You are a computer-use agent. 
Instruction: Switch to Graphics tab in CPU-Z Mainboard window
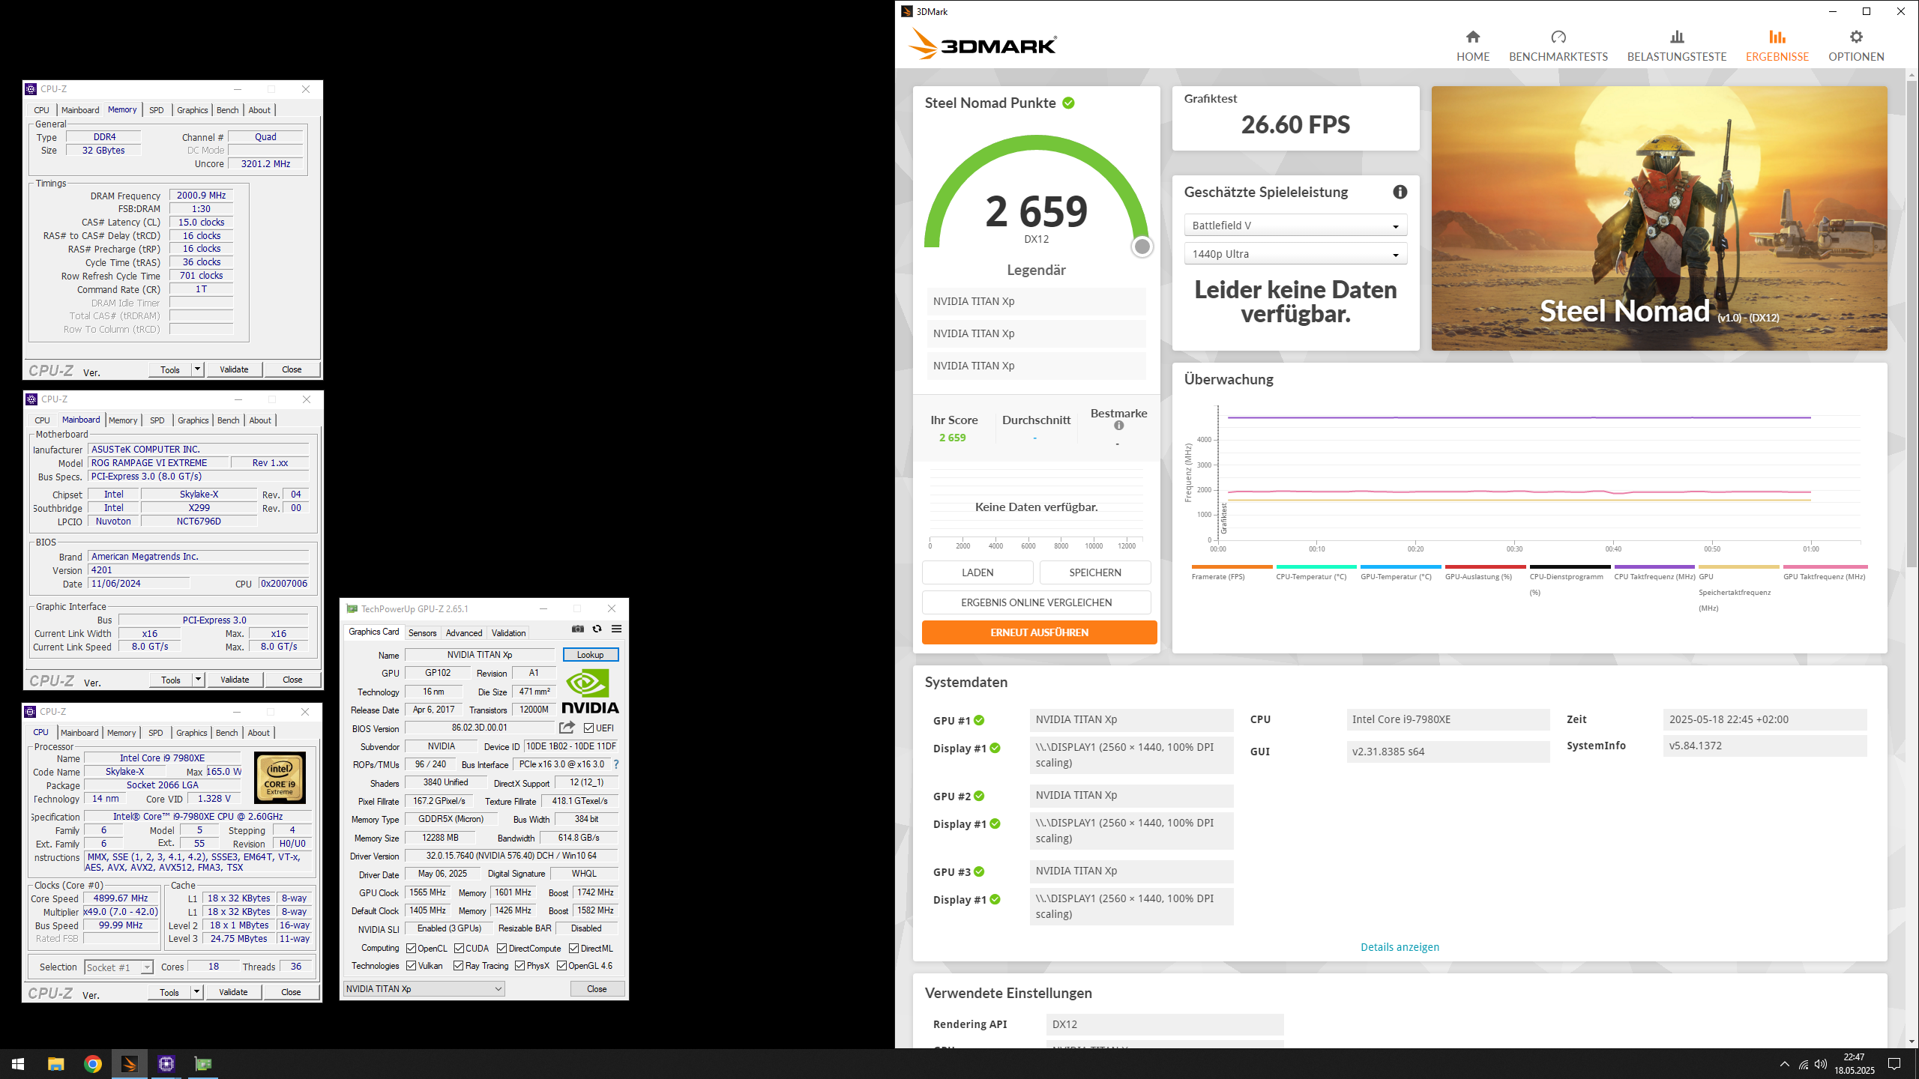(193, 420)
